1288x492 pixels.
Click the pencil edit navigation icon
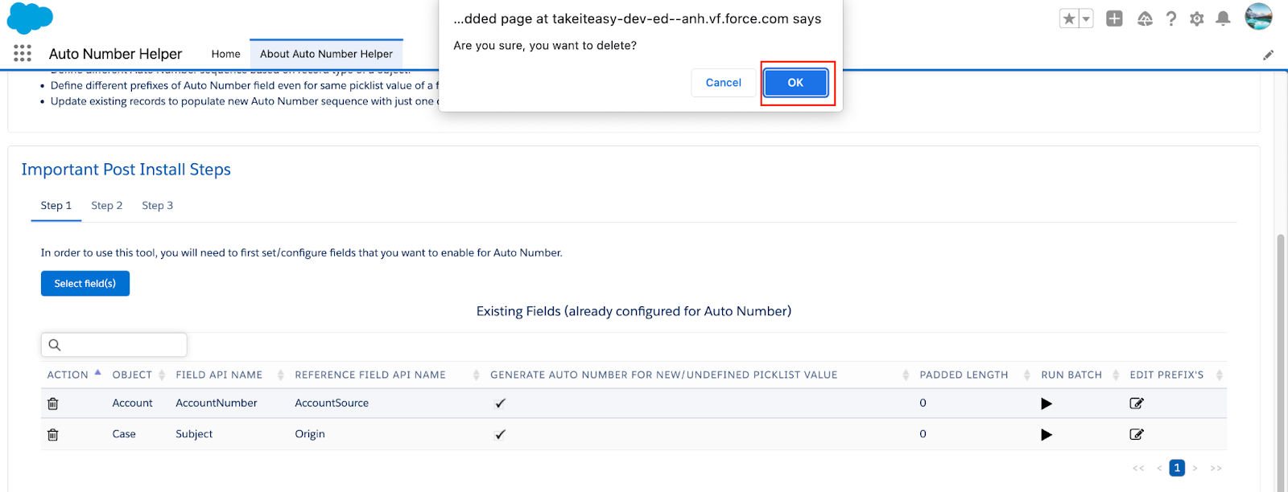click(1268, 55)
